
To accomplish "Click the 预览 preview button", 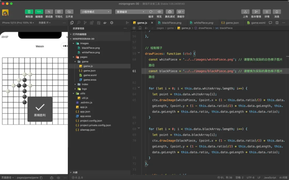I will pos(159,12).
